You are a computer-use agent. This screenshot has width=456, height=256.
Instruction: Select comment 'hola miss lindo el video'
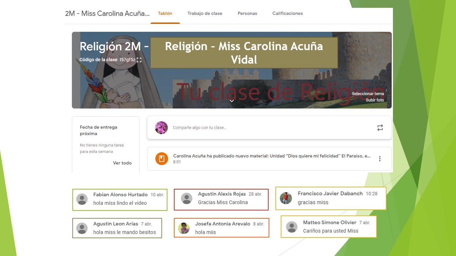pos(120,203)
